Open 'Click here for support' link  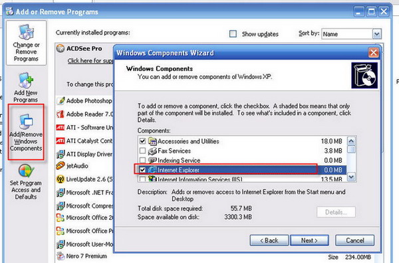[90, 60]
